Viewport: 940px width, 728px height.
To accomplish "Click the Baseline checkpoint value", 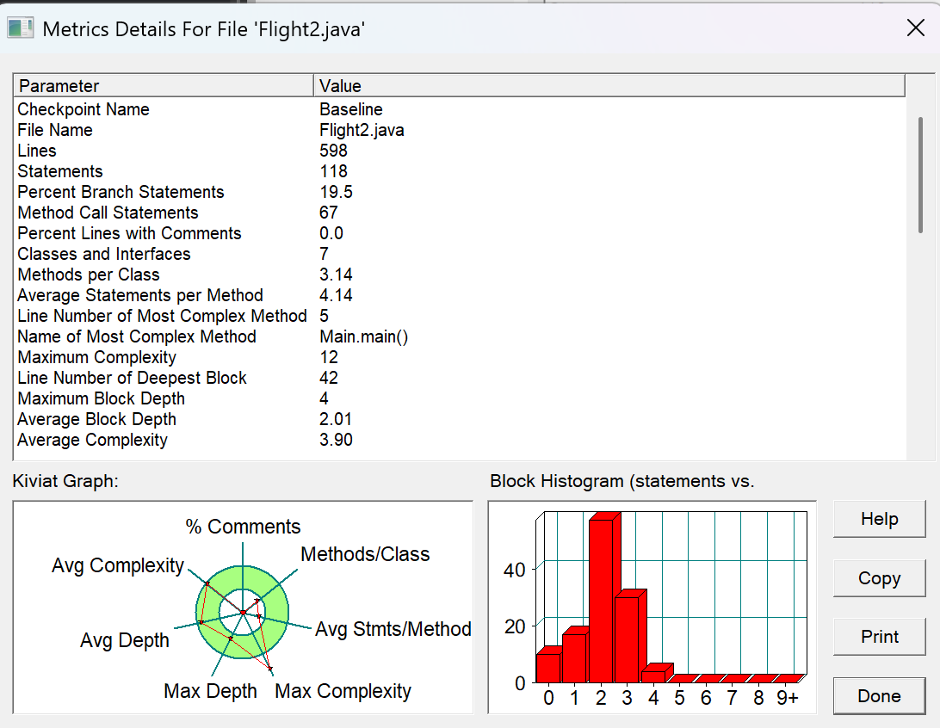I will (350, 109).
